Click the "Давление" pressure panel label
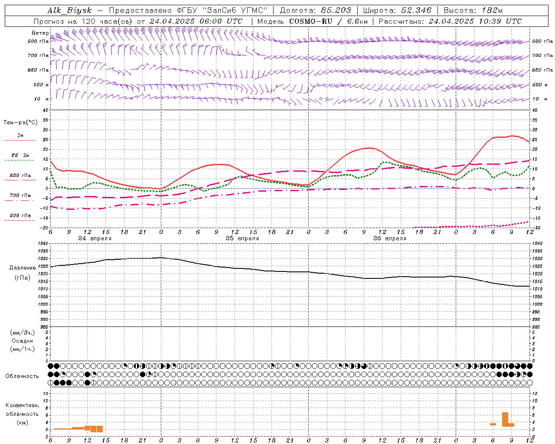This screenshot has width=555, height=444. tap(23, 268)
